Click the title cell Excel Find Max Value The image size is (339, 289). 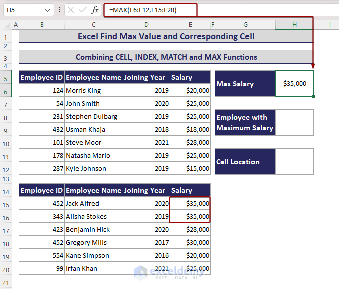[166, 36]
